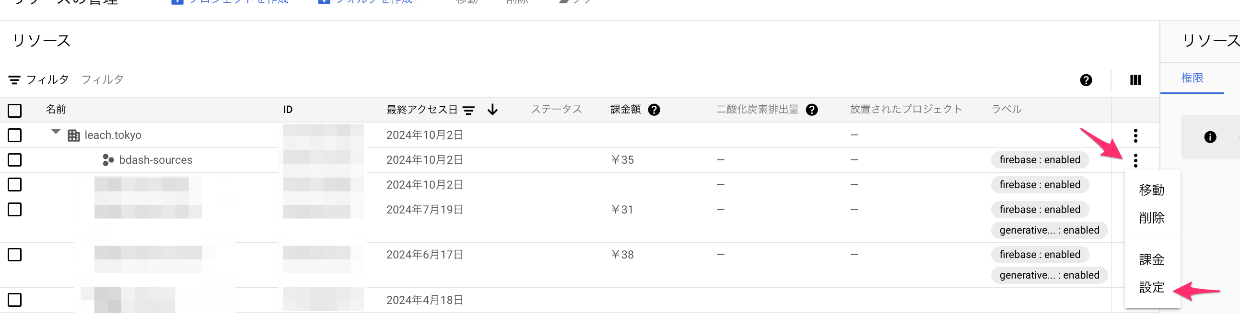Click the help icon near the column settings
The image size is (1240, 314).
[1086, 80]
